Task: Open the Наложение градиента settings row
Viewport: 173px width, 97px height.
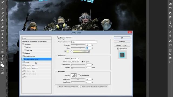Action: [x=36, y=68]
